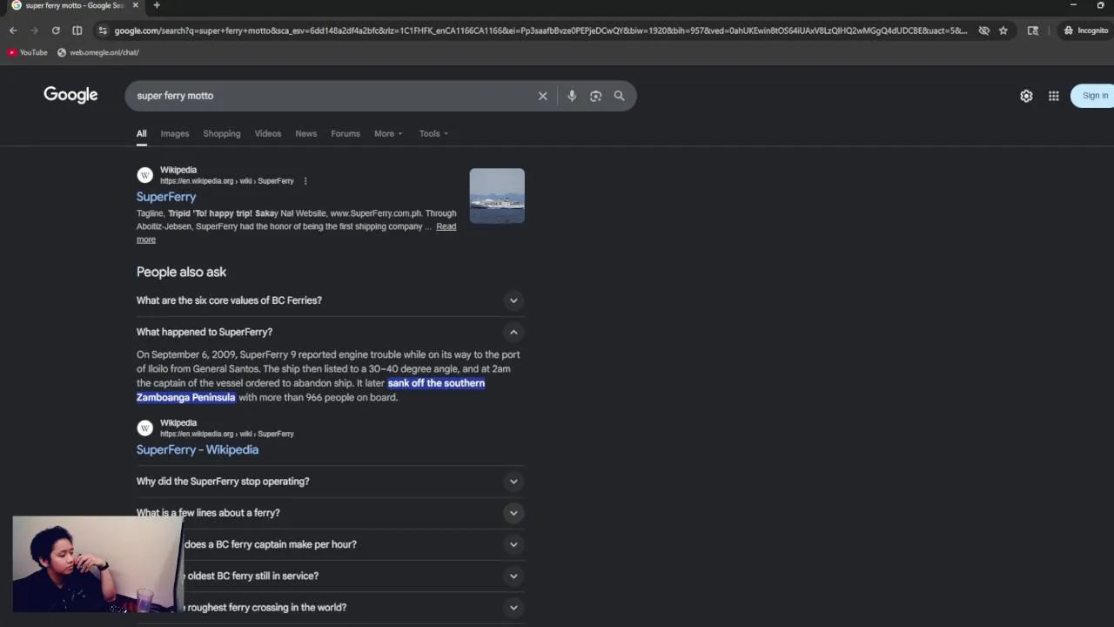Select the All results tab
Viewport: 1114px width, 627px height.
[x=141, y=133]
